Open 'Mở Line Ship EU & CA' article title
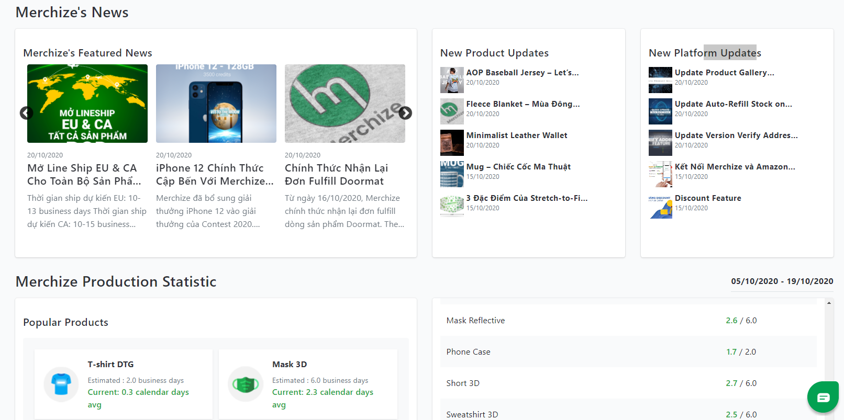Screen dimensions: 844x420 coord(84,175)
